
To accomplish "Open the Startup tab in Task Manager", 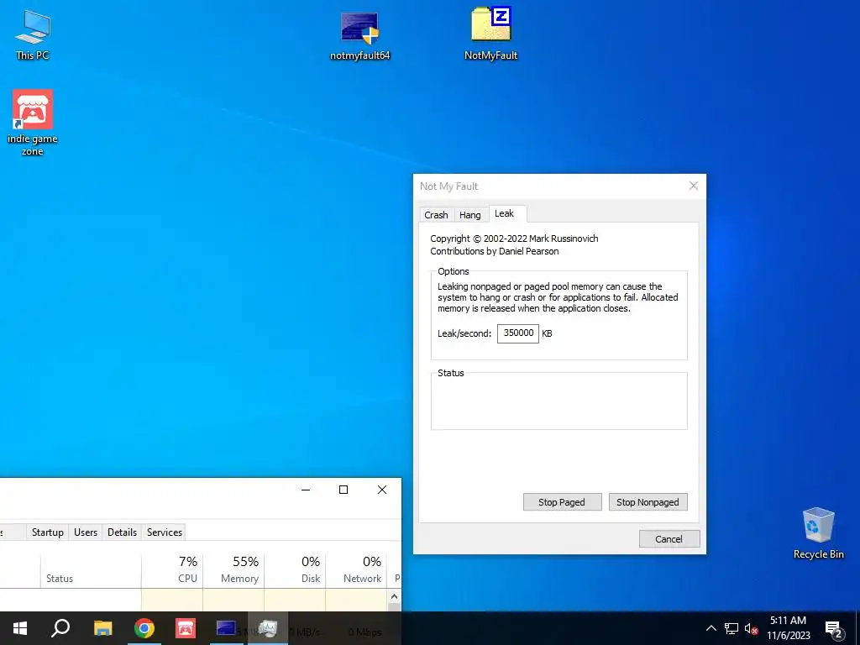I will [48, 532].
